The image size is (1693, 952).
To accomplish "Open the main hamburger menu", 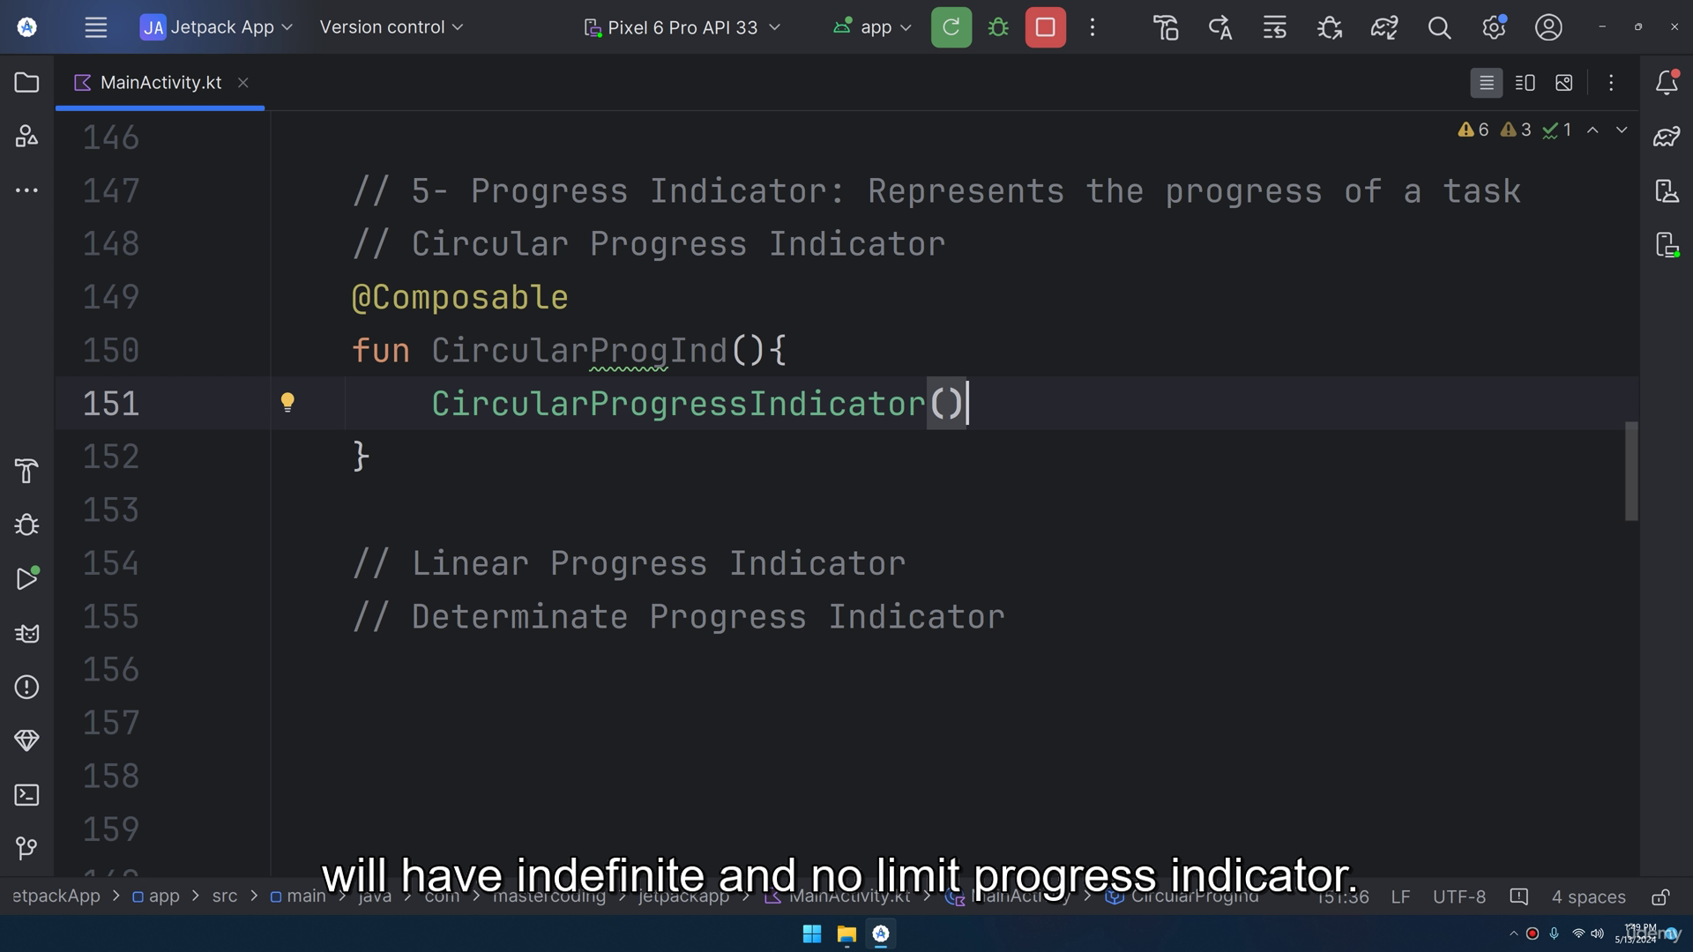I will pos(95,27).
